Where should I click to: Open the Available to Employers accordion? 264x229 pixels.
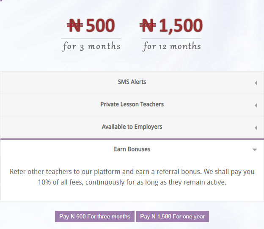click(132, 127)
